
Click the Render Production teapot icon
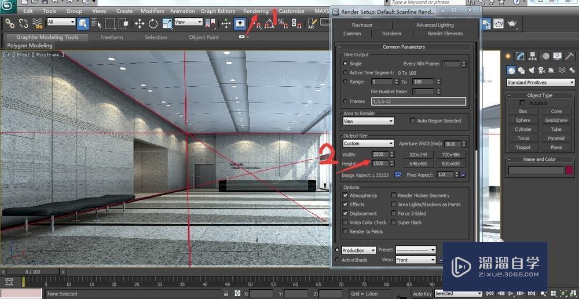pos(512,24)
